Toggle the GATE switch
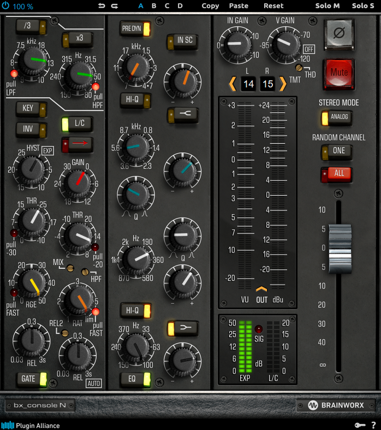 31,379
